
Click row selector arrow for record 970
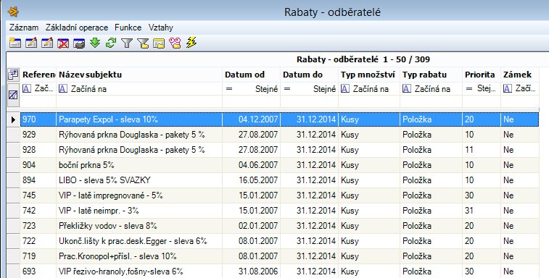[x=13, y=119]
